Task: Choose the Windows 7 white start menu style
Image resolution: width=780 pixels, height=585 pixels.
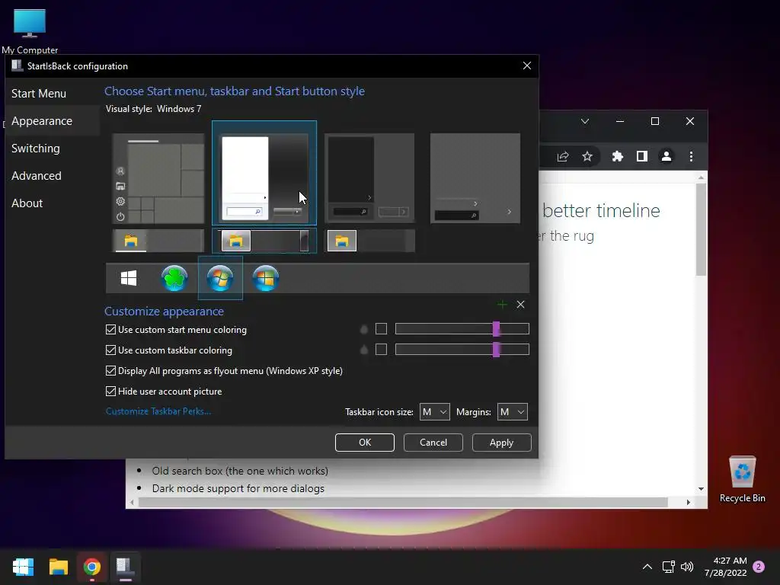Action: [x=264, y=173]
